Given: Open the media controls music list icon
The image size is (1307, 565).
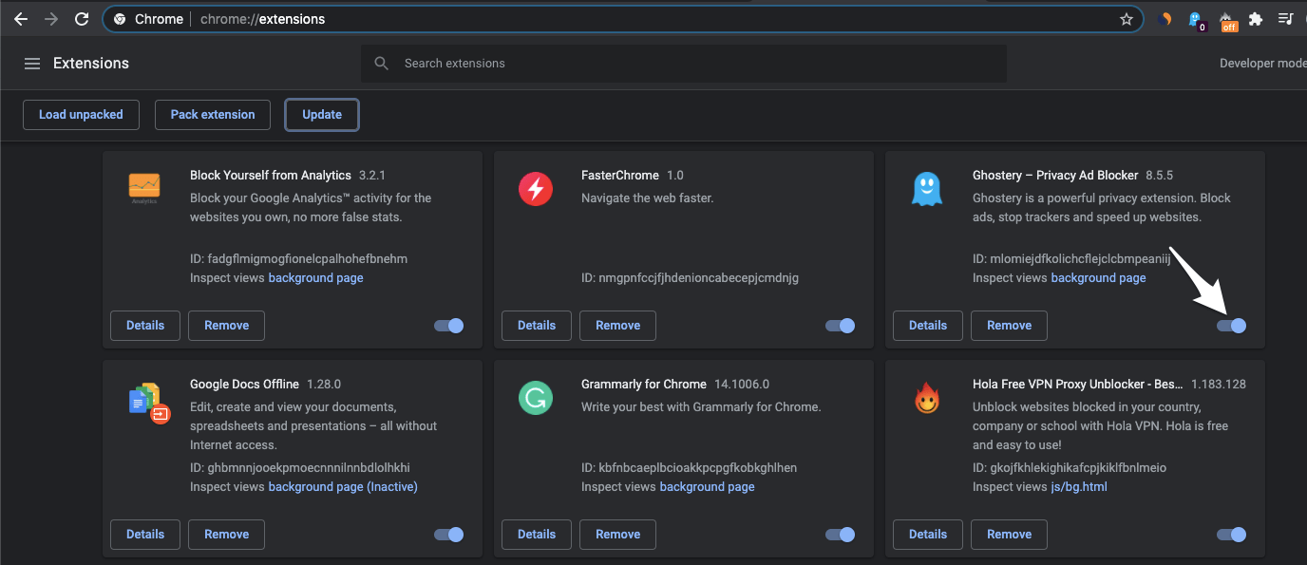Looking at the screenshot, I should point(1285,19).
